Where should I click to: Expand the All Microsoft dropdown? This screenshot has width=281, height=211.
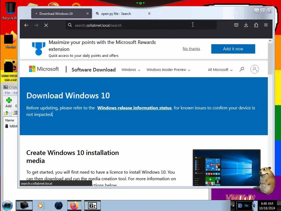point(220,70)
